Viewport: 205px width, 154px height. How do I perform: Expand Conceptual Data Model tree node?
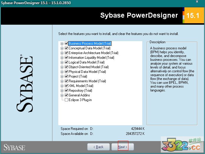pos(62,48)
